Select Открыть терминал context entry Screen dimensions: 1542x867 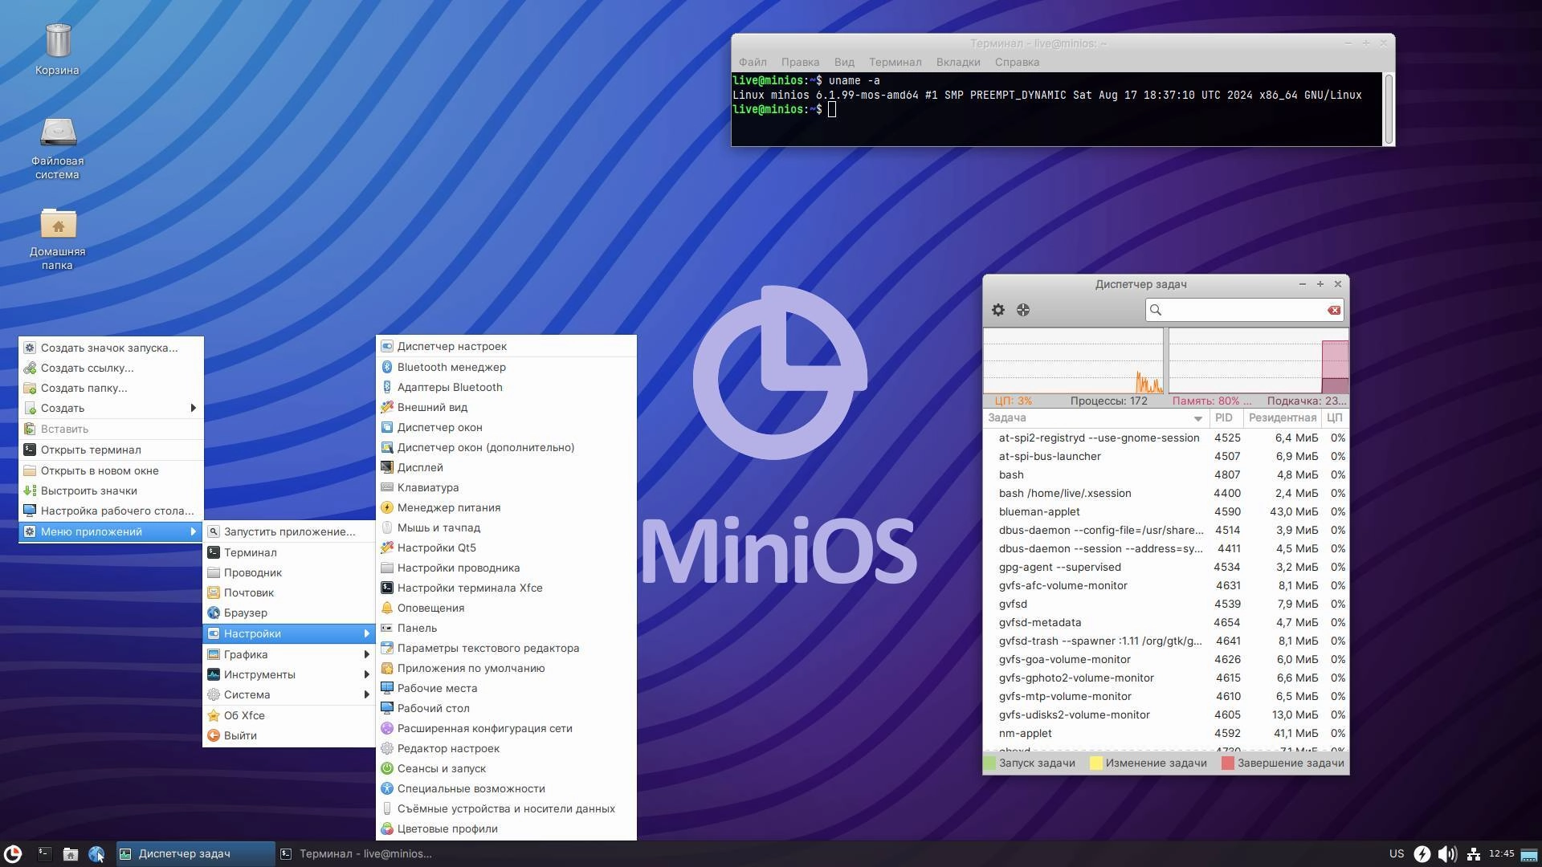pos(111,450)
